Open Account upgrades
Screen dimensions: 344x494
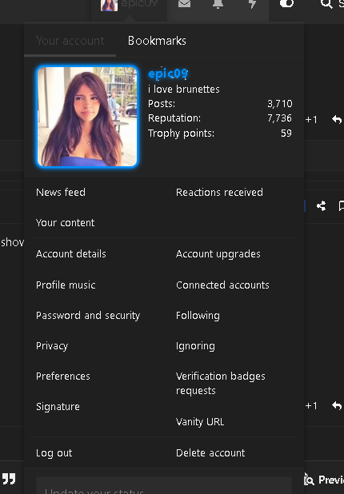pyautogui.click(x=218, y=254)
